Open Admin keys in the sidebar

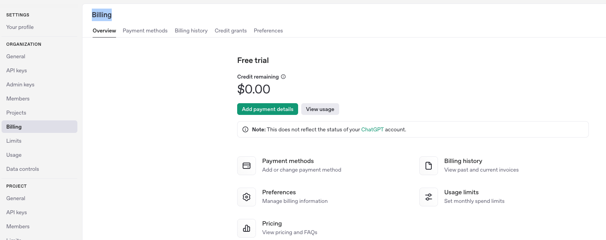tap(20, 84)
